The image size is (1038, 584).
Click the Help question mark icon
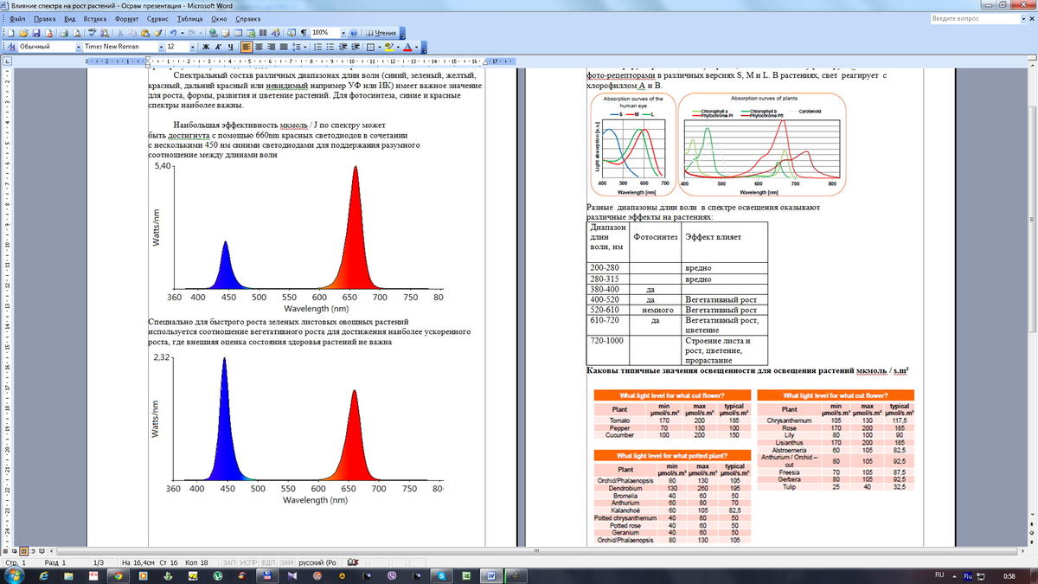[x=356, y=33]
